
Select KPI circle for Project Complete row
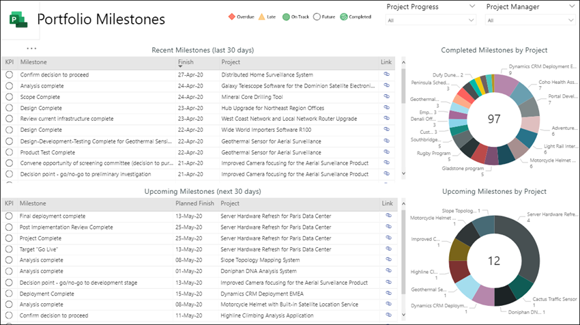click(x=9, y=238)
